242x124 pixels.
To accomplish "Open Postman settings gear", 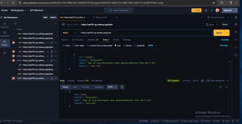I will point(206,10).
